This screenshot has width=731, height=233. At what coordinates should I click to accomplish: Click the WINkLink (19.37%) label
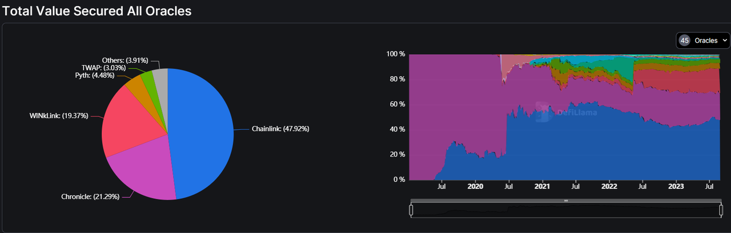click(x=58, y=116)
